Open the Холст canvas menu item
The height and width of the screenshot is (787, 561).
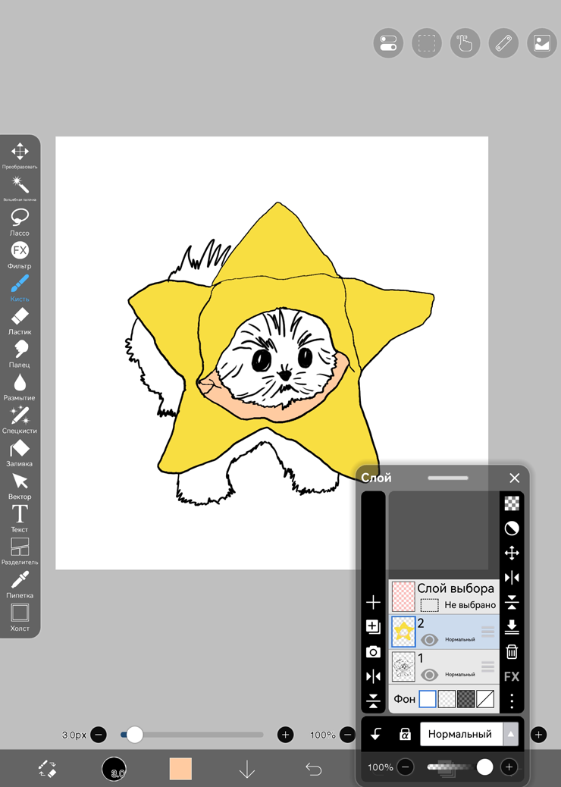(x=20, y=615)
